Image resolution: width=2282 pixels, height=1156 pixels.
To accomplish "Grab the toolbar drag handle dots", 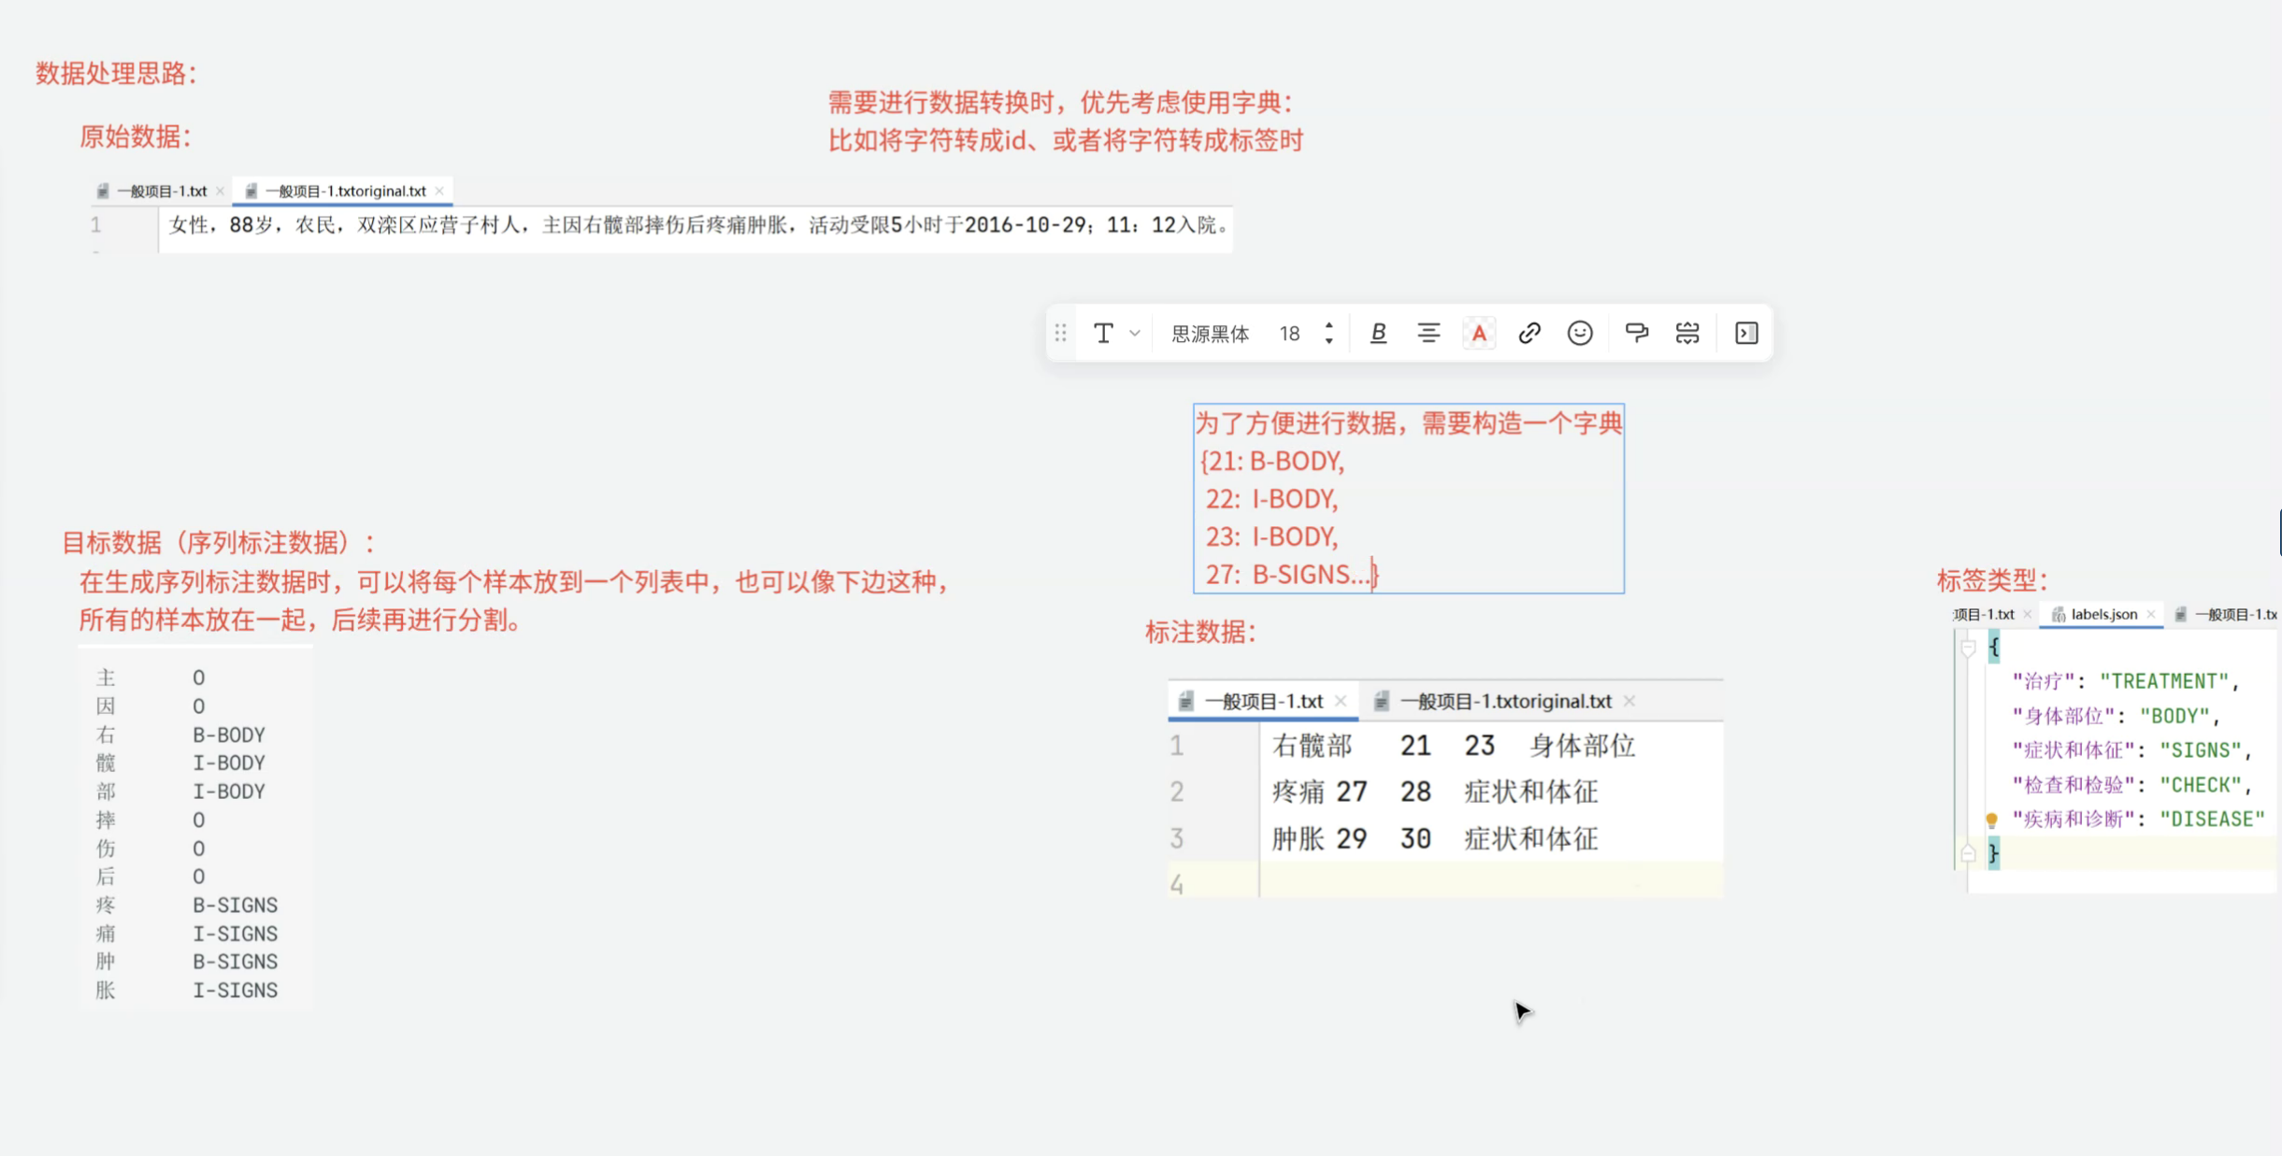I will pos(1060,334).
